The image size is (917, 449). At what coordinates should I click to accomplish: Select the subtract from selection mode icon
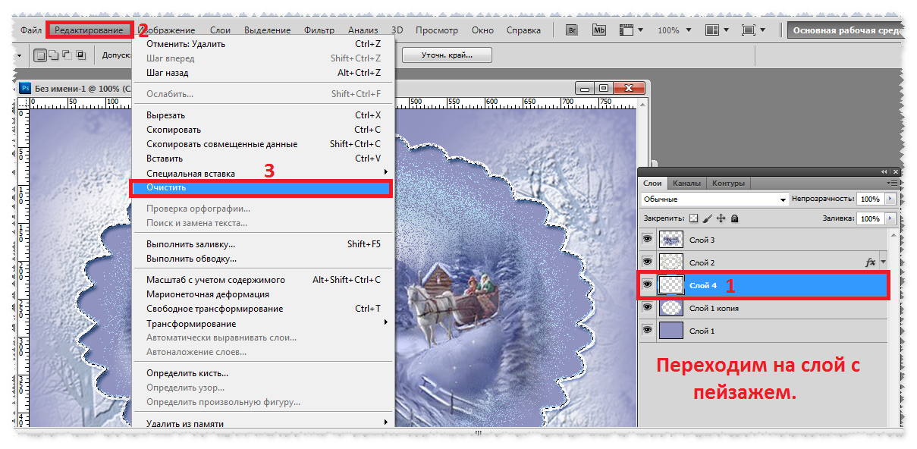(x=66, y=55)
